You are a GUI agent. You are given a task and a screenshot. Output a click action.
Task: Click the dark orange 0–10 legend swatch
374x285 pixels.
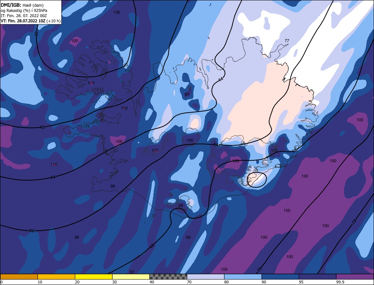pyautogui.click(x=19, y=276)
